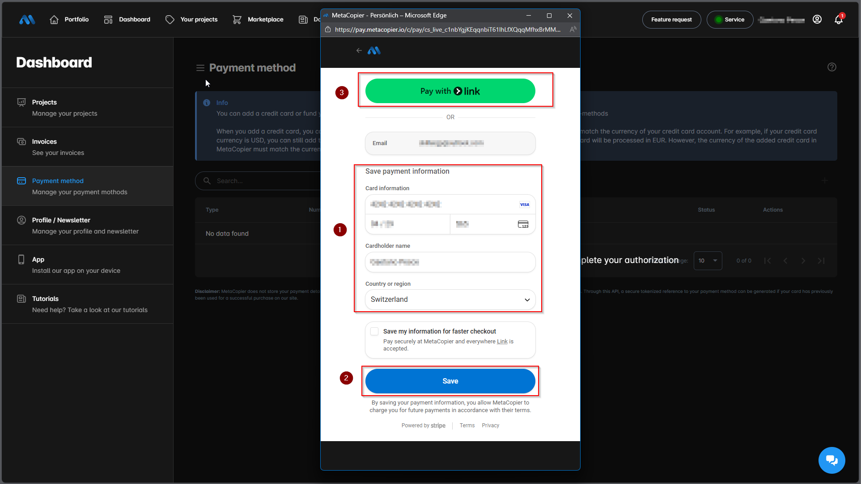Click the MetaCopier logo in top-left corner

[x=27, y=20]
